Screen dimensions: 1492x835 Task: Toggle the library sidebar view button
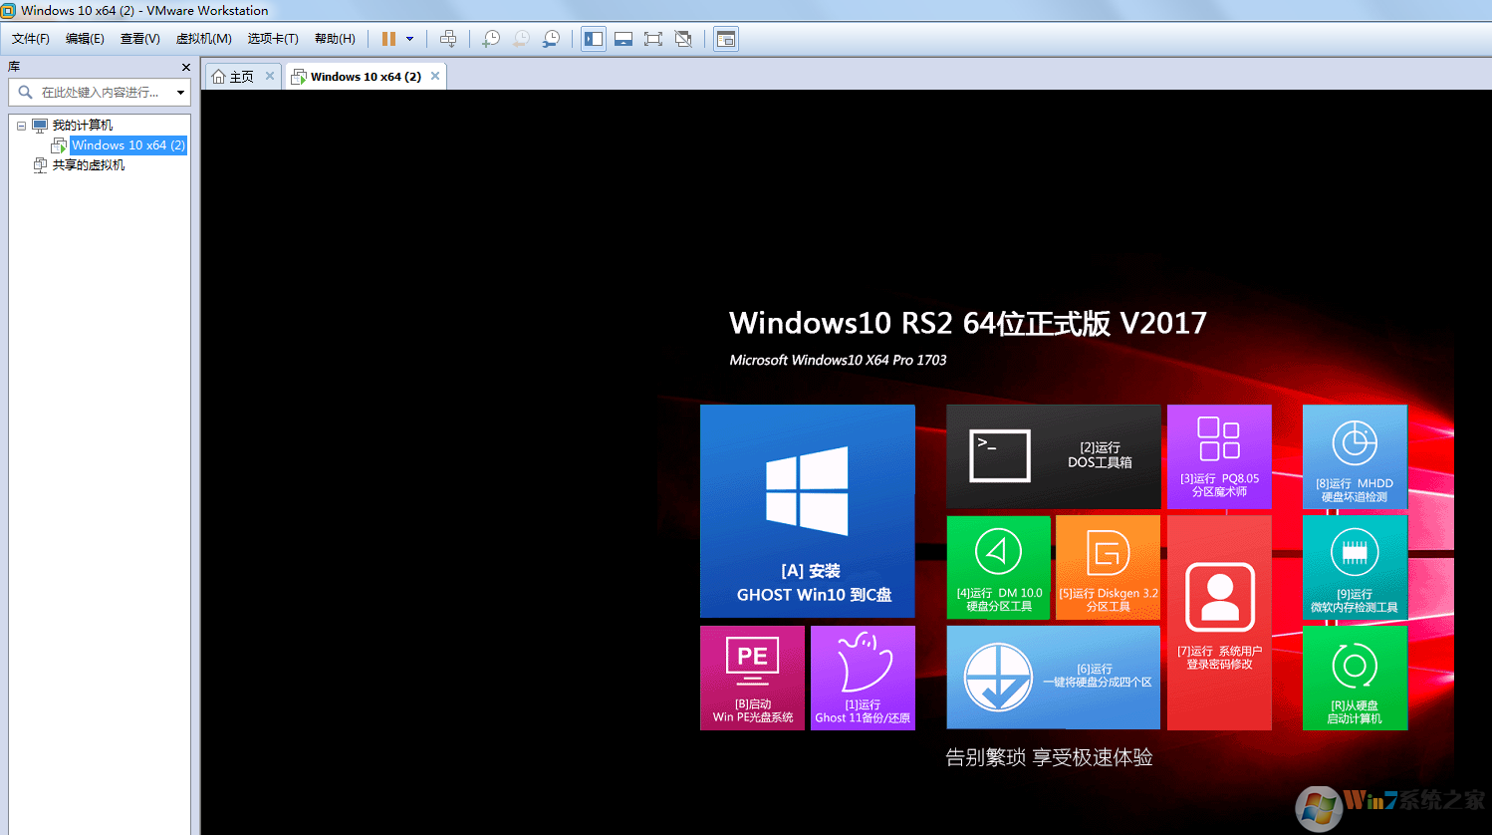(594, 39)
